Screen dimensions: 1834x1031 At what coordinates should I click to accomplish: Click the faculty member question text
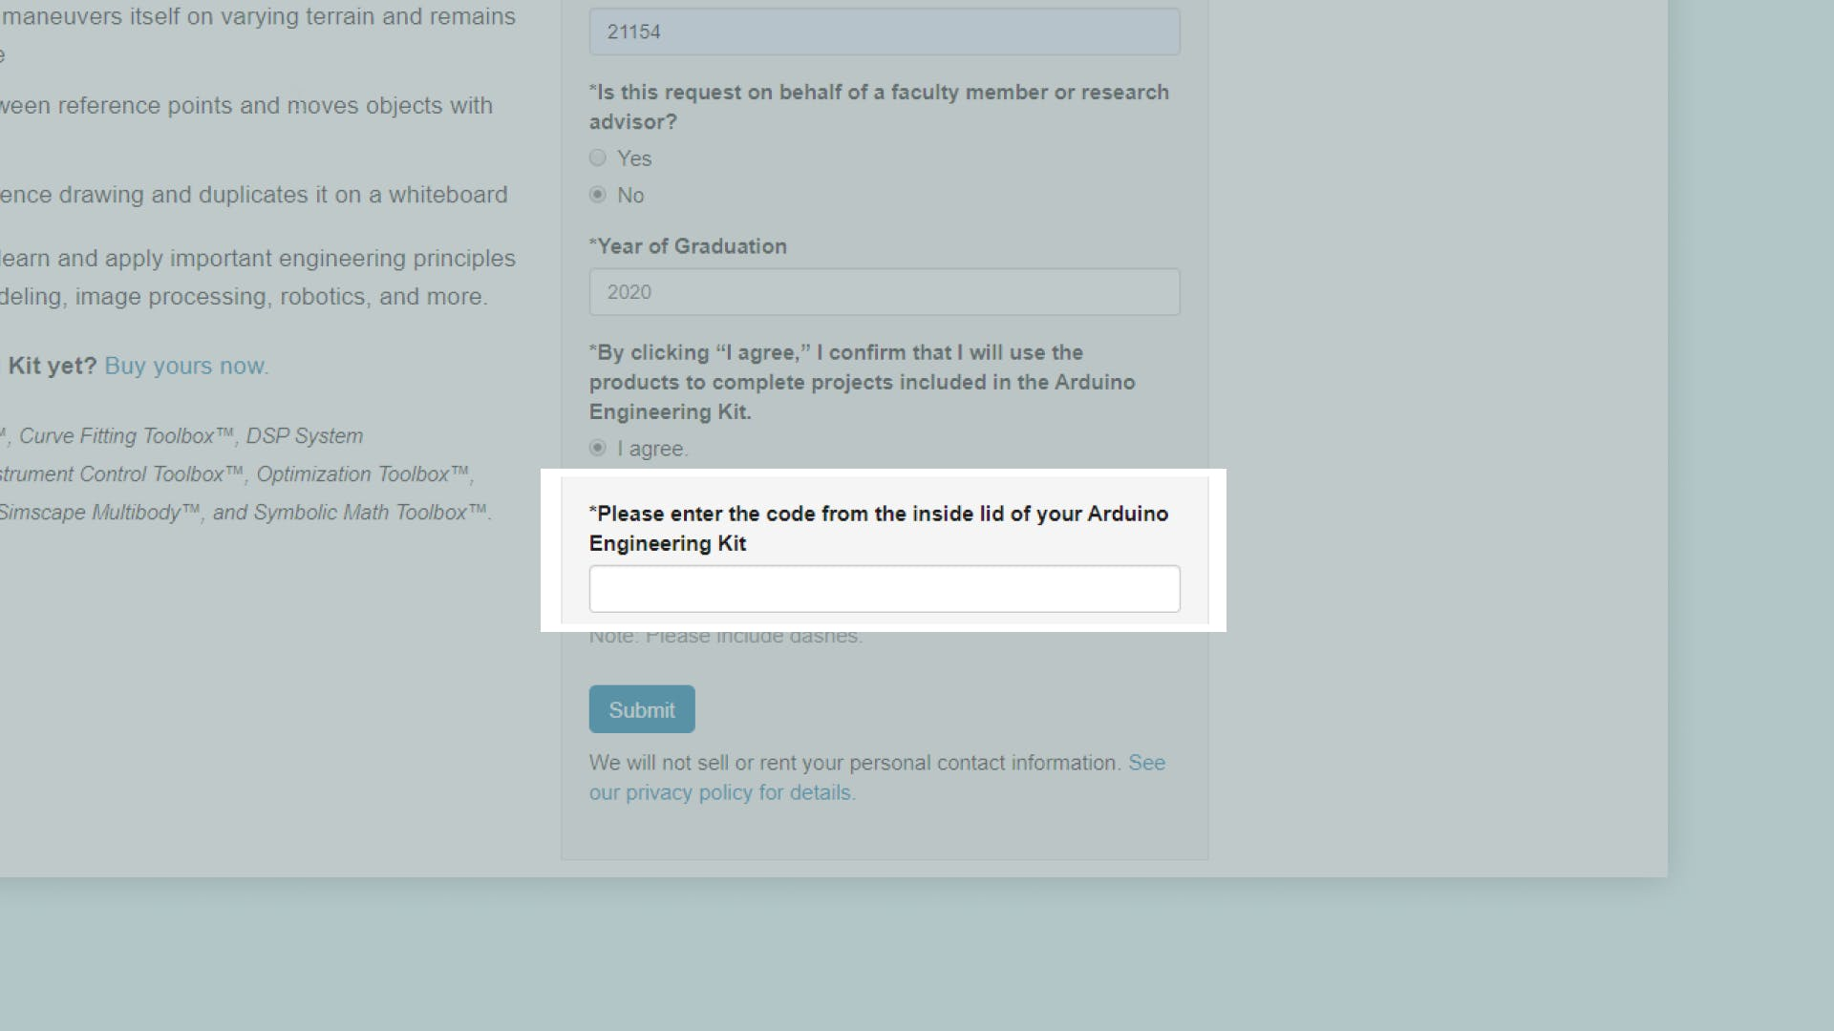(879, 107)
